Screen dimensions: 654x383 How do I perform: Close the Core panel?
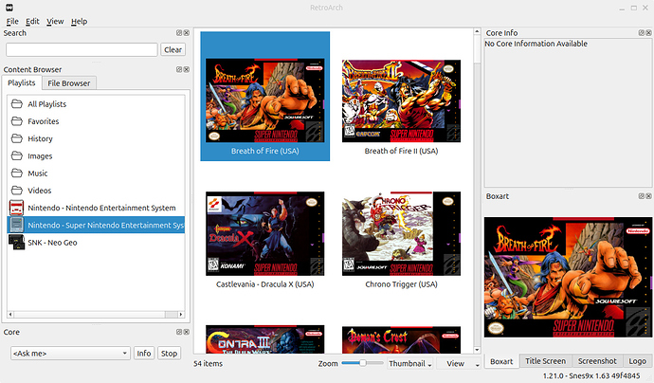[187, 332]
